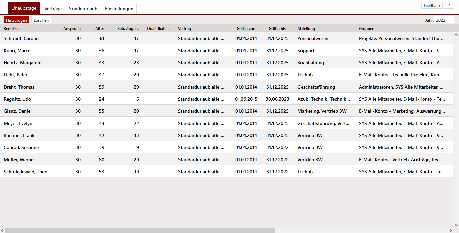Sort by the Benutzer column header
This screenshot has height=233, width=459.
tap(12, 29)
